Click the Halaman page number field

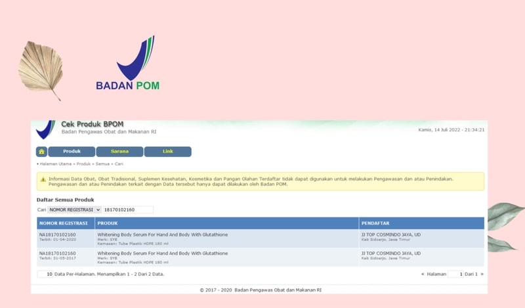[455, 274]
